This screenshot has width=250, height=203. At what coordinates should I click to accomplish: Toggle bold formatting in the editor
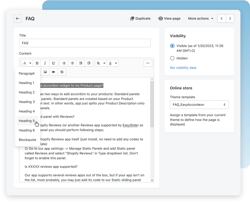[37, 63]
